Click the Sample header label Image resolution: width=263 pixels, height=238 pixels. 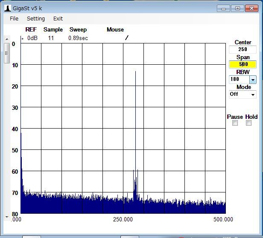click(53, 30)
